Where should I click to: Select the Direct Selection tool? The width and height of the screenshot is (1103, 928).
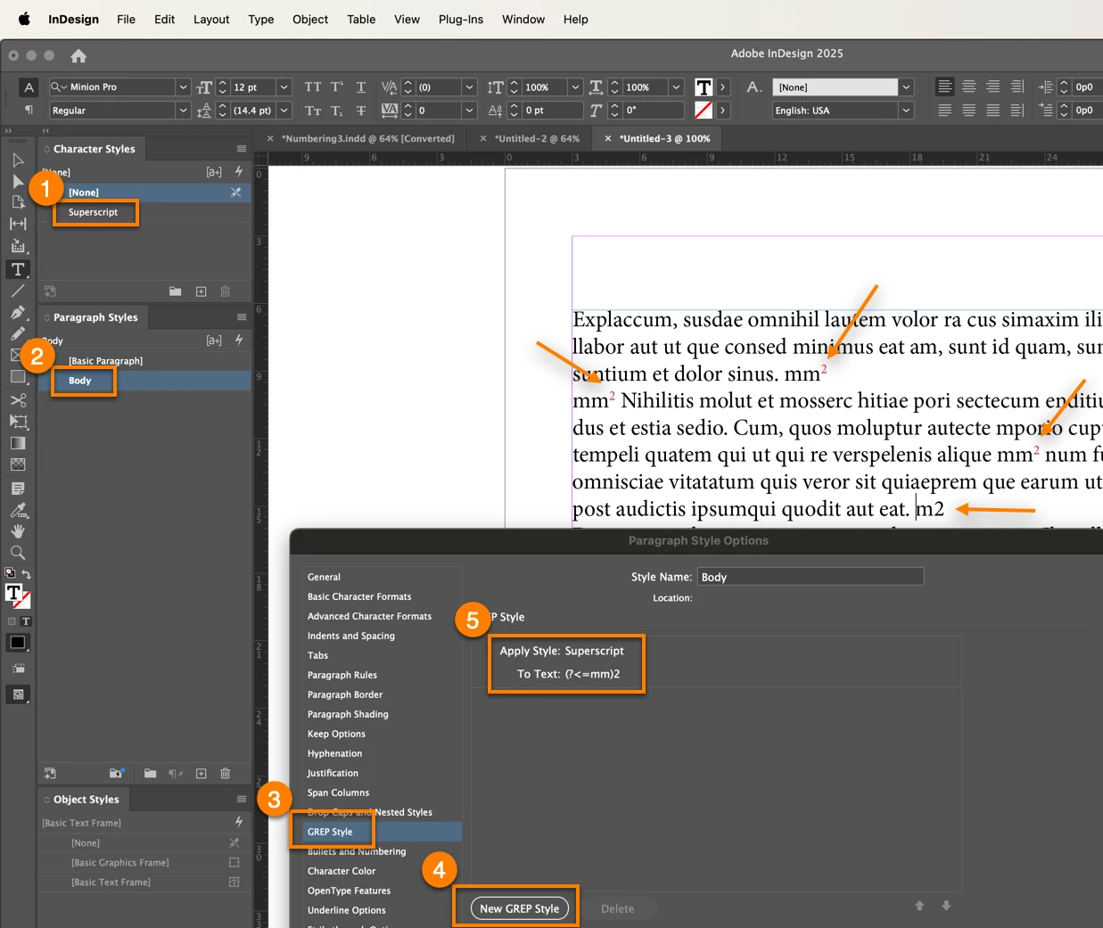(18, 182)
